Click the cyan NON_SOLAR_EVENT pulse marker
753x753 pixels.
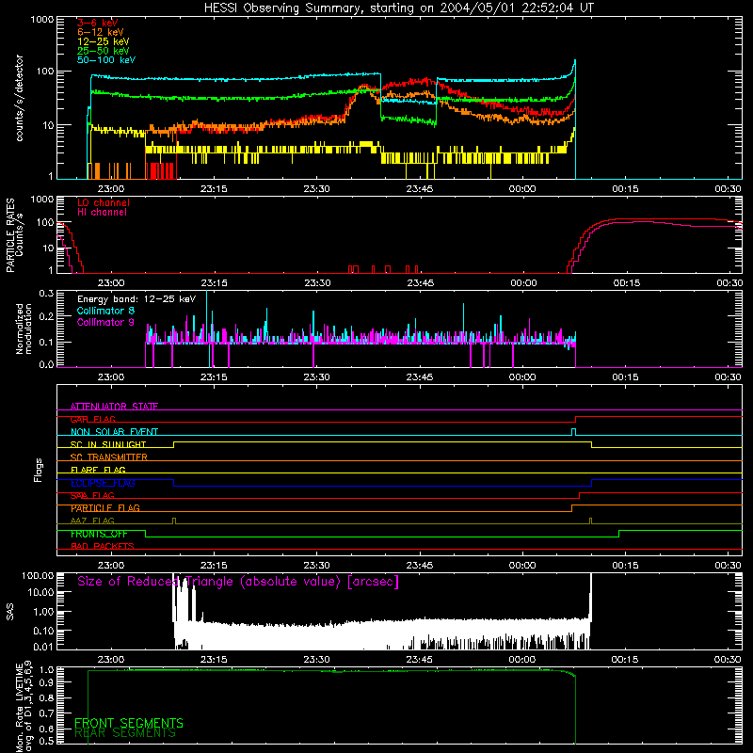coord(573,431)
